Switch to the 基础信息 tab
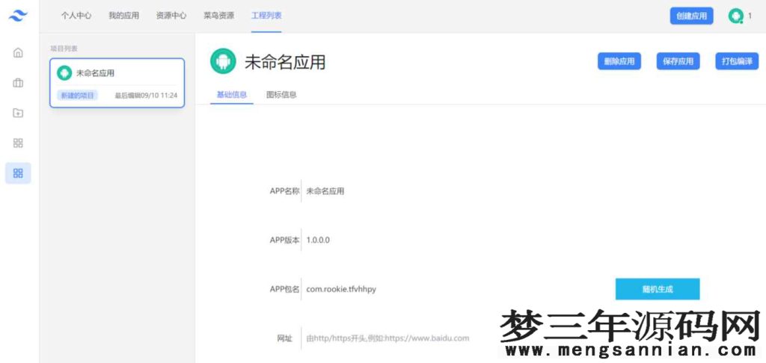This screenshot has height=363, width=766. point(232,95)
